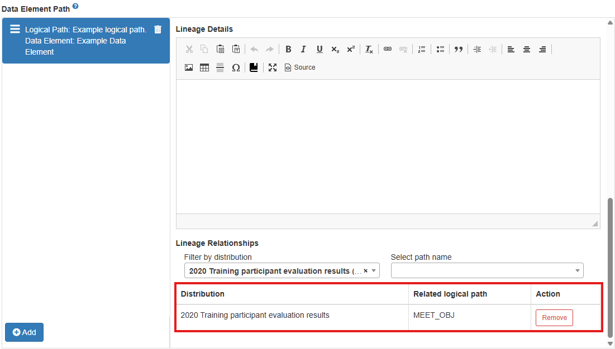This screenshot has height=349, width=615.
Task: Click the Add button
Action: point(24,332)
